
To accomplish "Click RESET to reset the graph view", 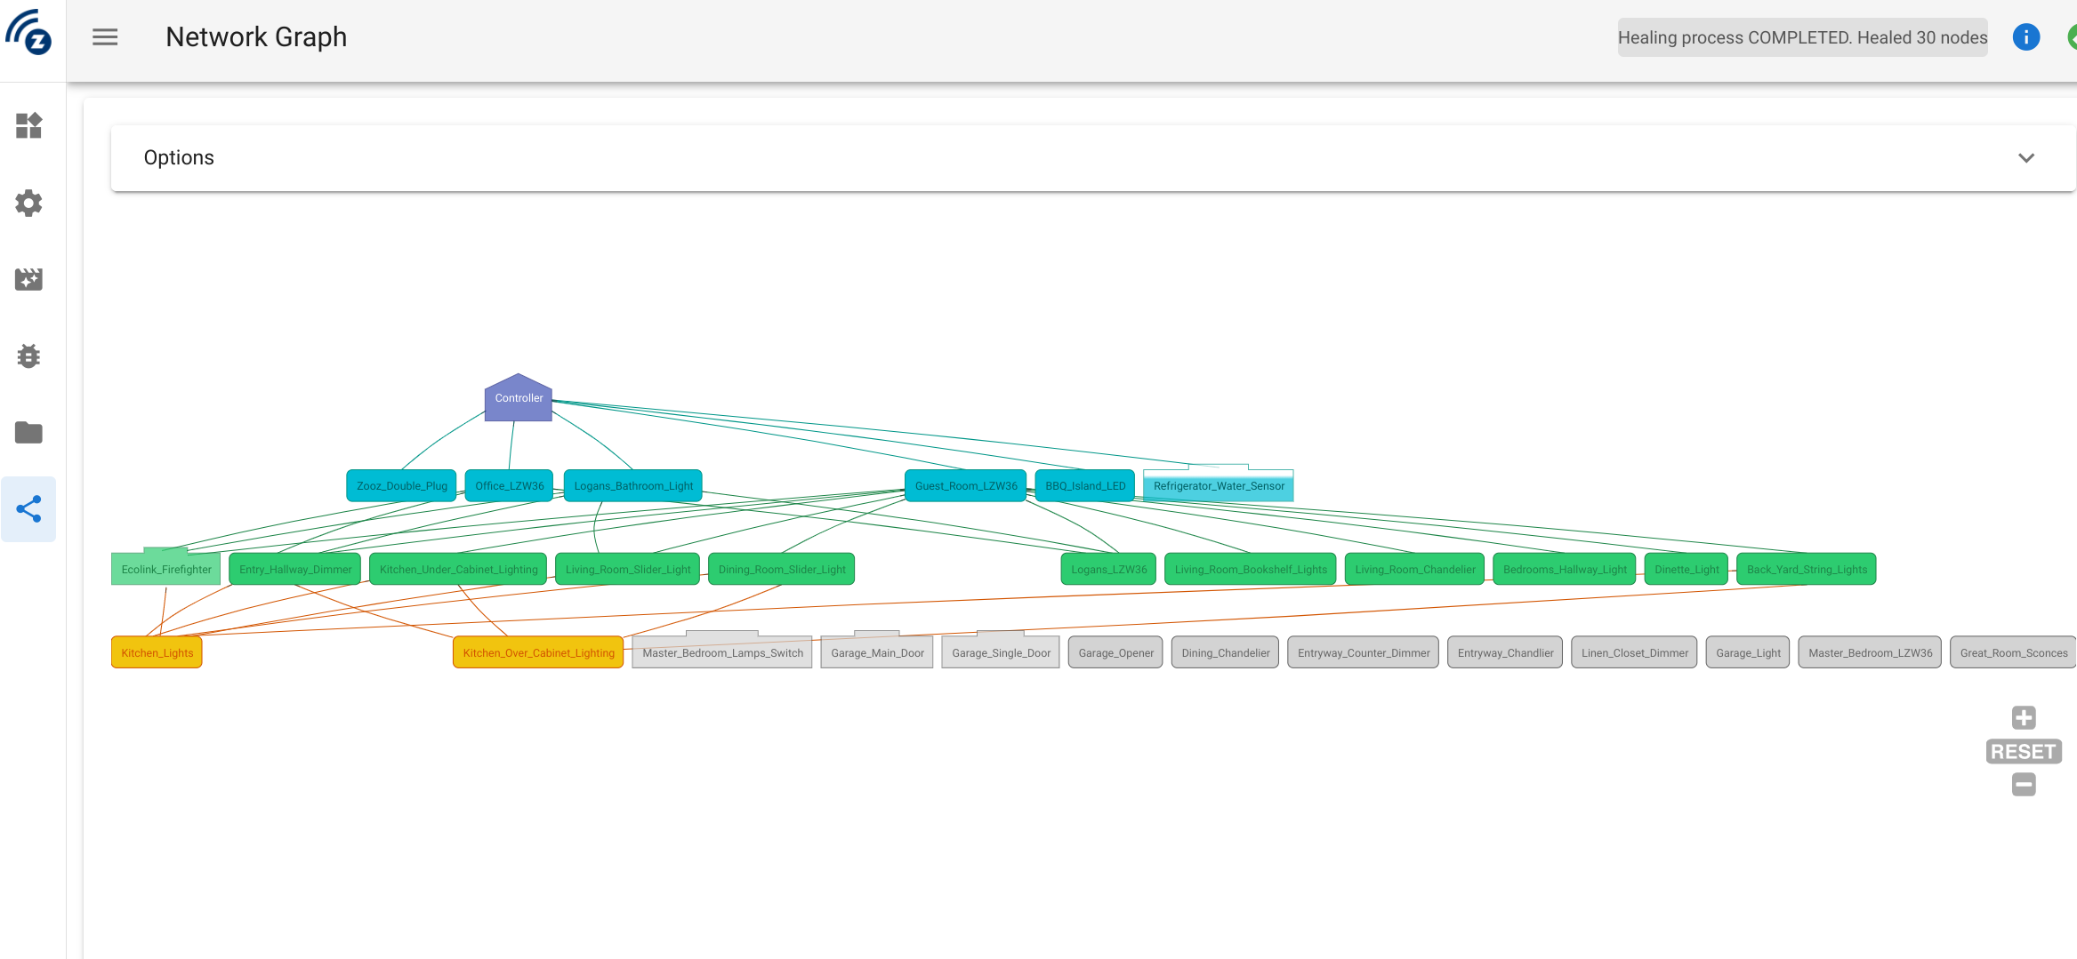I will pos(2024,751).
